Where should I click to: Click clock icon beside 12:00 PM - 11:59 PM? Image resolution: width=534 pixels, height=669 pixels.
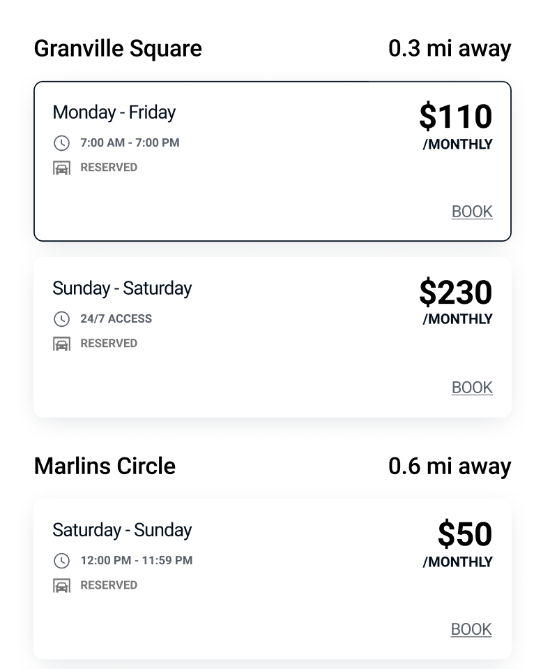[x=62, y=561]
